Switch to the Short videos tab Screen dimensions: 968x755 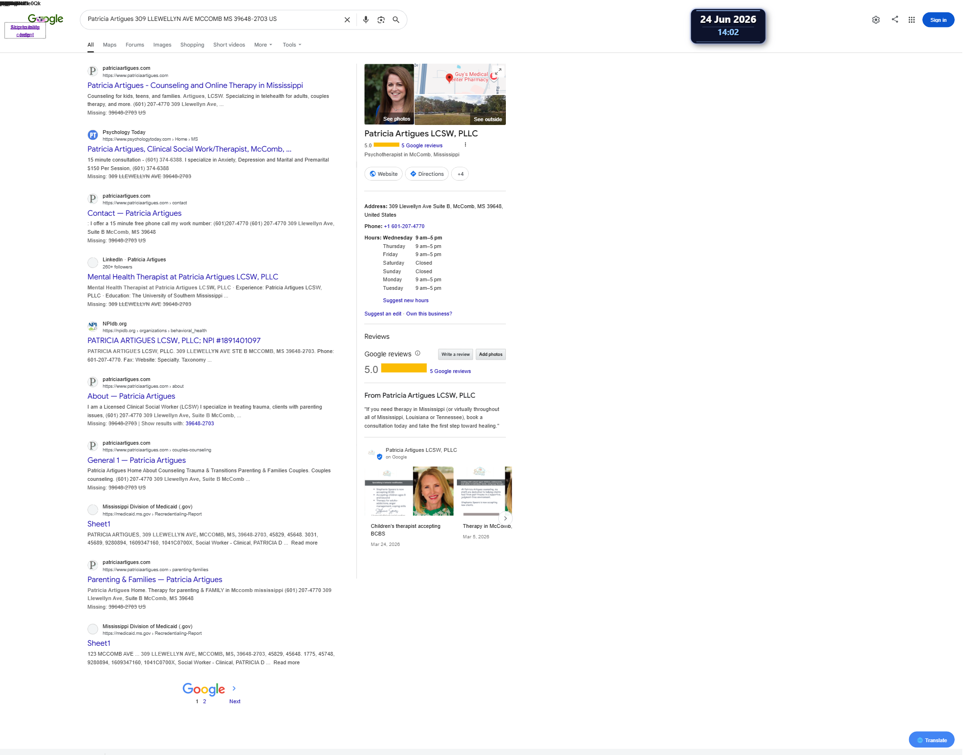click(x=229, y=45)
